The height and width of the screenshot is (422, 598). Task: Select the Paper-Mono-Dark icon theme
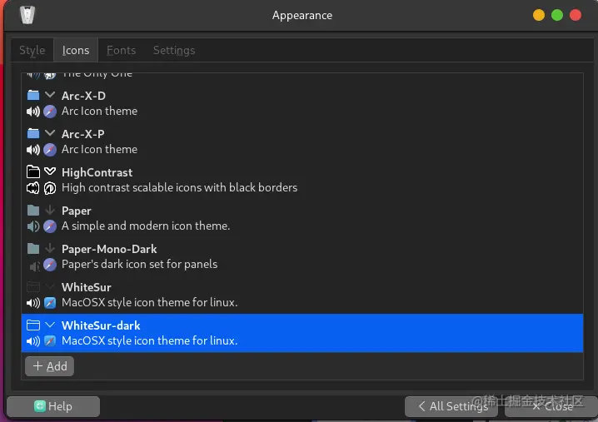click(302, 256)
